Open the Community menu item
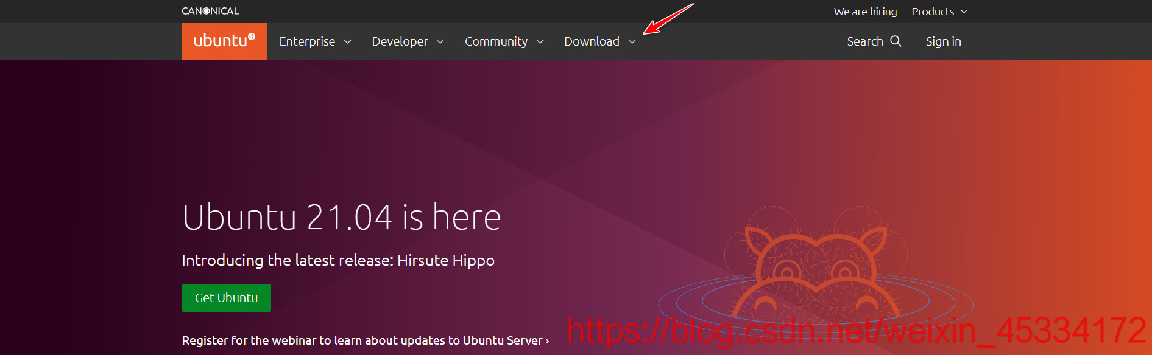 click(x=496, y=41)
